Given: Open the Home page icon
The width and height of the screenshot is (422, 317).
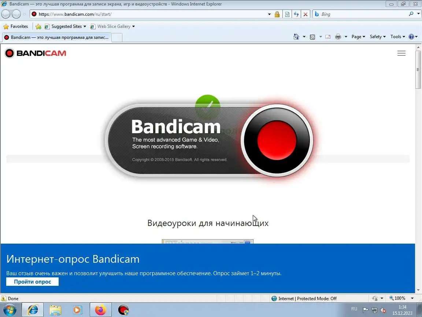Looking at the screenshot, I should click(296, 37).
